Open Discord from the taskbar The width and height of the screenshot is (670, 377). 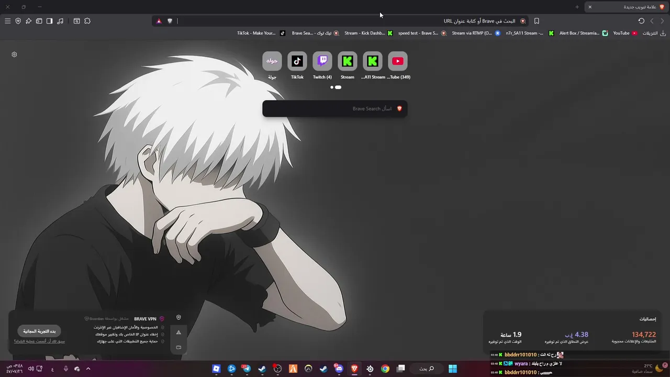(339, 369)
